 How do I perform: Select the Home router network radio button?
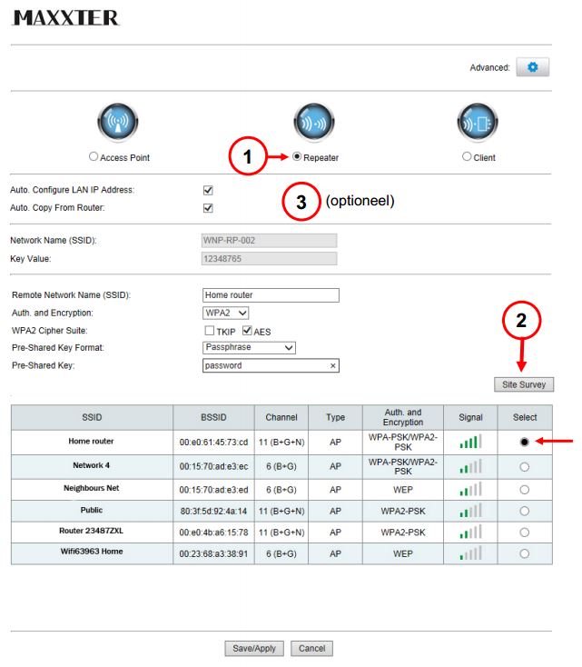click(x=524, y=442)
